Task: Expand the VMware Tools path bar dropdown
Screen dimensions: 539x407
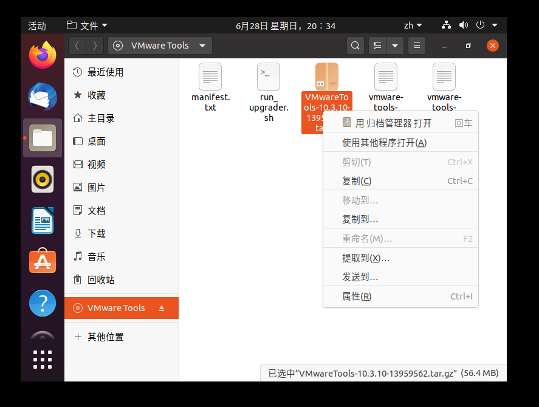Action: coord(202,46)
